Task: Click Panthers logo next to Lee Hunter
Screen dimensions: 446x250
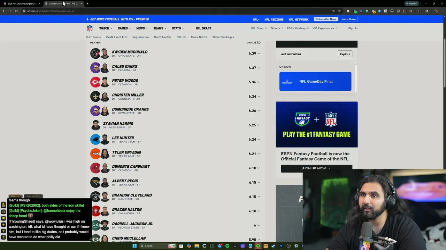Action: point(95,139)
